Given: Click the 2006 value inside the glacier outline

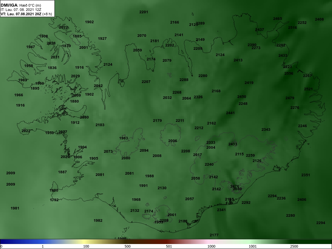Looking at the screenshot, I should click(x=173, y=141).
